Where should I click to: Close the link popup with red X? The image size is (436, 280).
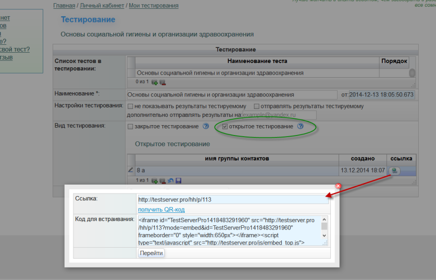point(338,186)
